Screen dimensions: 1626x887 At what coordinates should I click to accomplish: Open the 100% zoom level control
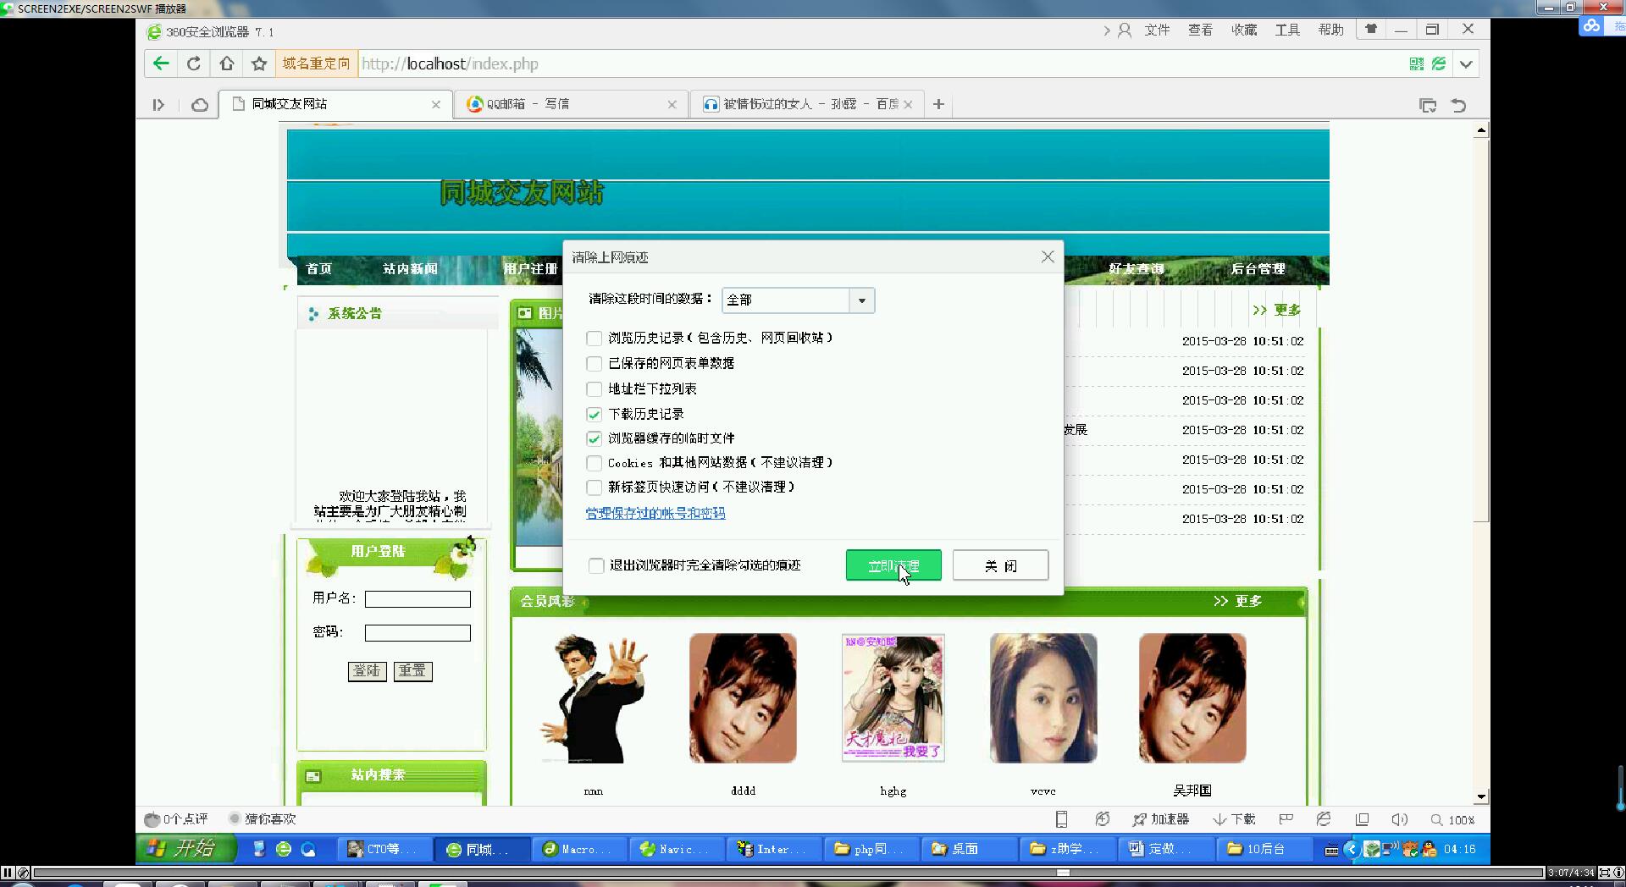point(1453,820)
